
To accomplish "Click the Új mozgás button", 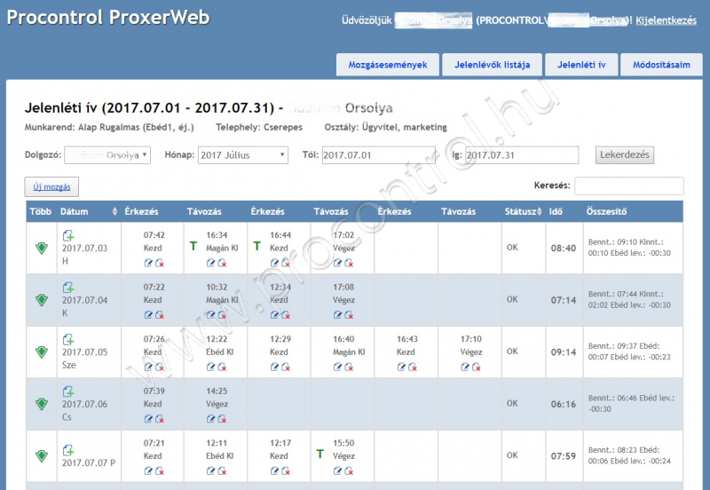I will point(51,186).
